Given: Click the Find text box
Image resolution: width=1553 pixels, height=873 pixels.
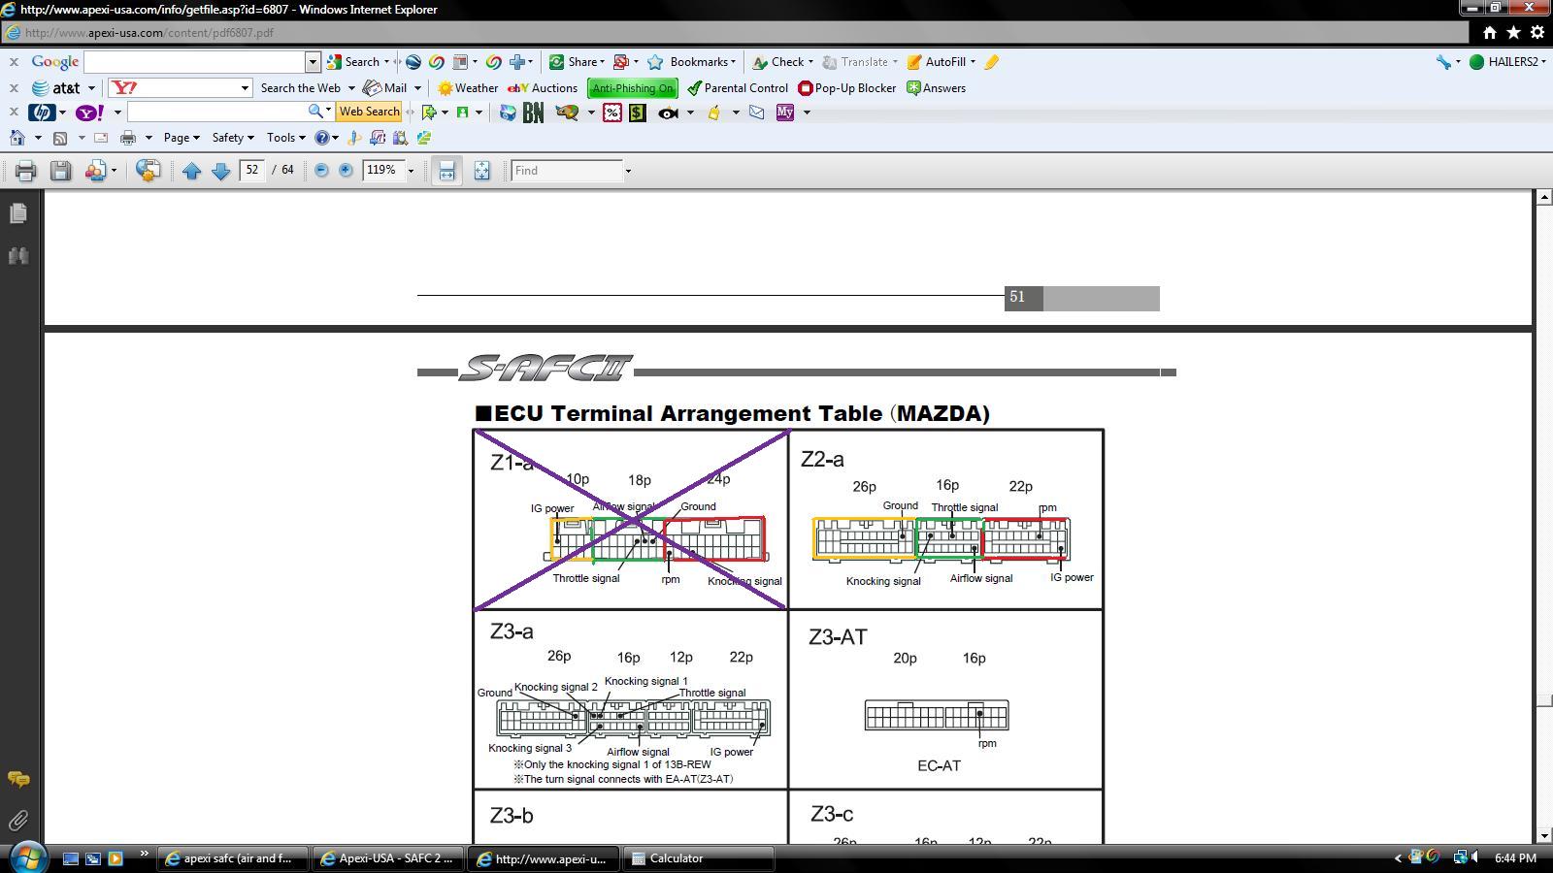Looking at the screenshot, I should [x=567, y=171].
